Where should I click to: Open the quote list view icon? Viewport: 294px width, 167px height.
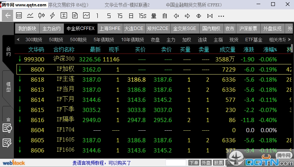tap(19, 16)
